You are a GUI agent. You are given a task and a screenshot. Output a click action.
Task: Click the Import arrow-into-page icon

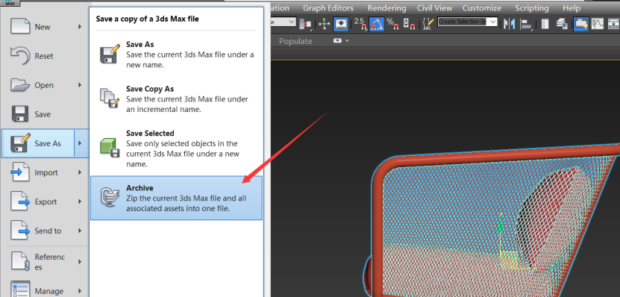point(19,172)
